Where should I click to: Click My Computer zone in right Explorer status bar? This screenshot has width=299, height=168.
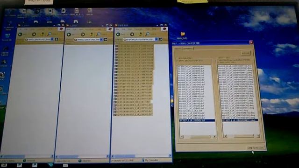pyautogui.click(x=150, y=160)
